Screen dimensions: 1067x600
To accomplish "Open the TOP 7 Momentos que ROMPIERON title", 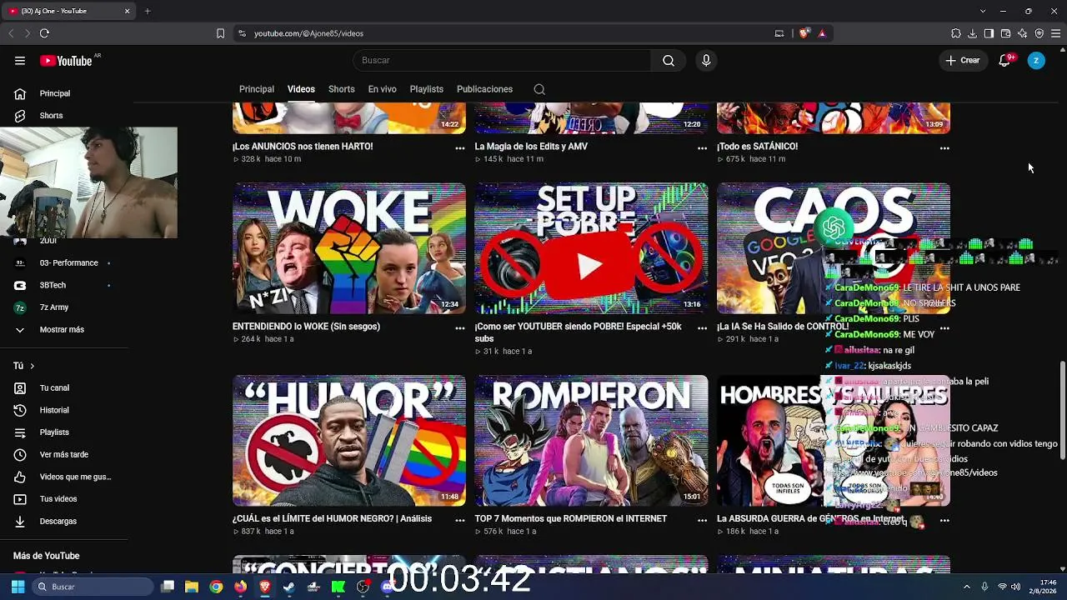I will point(571,518).
